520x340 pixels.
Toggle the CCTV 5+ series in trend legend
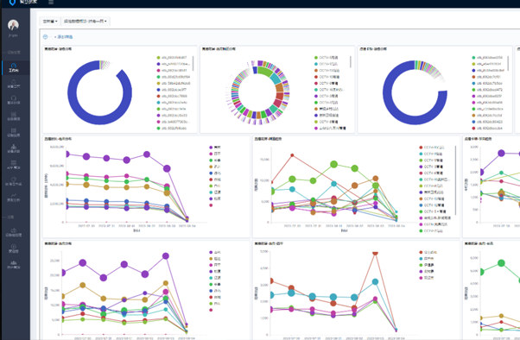click(434, 211)
